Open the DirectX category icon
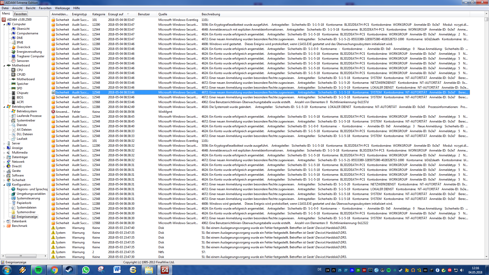 tap(9, 166)
